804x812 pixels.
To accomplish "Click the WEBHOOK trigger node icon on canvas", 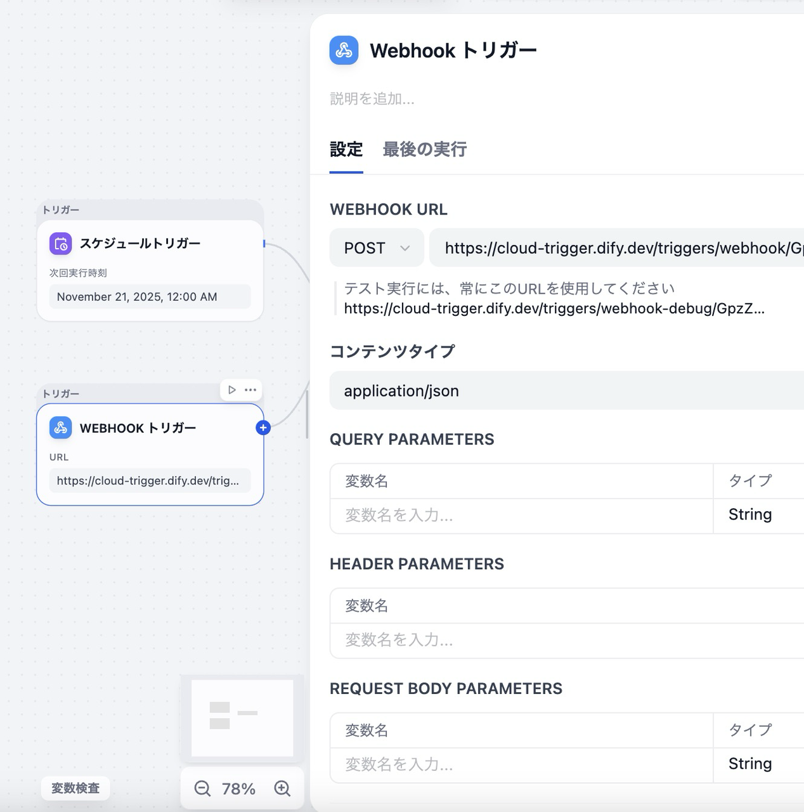I will pyautogui.click(x=60, y=428).
